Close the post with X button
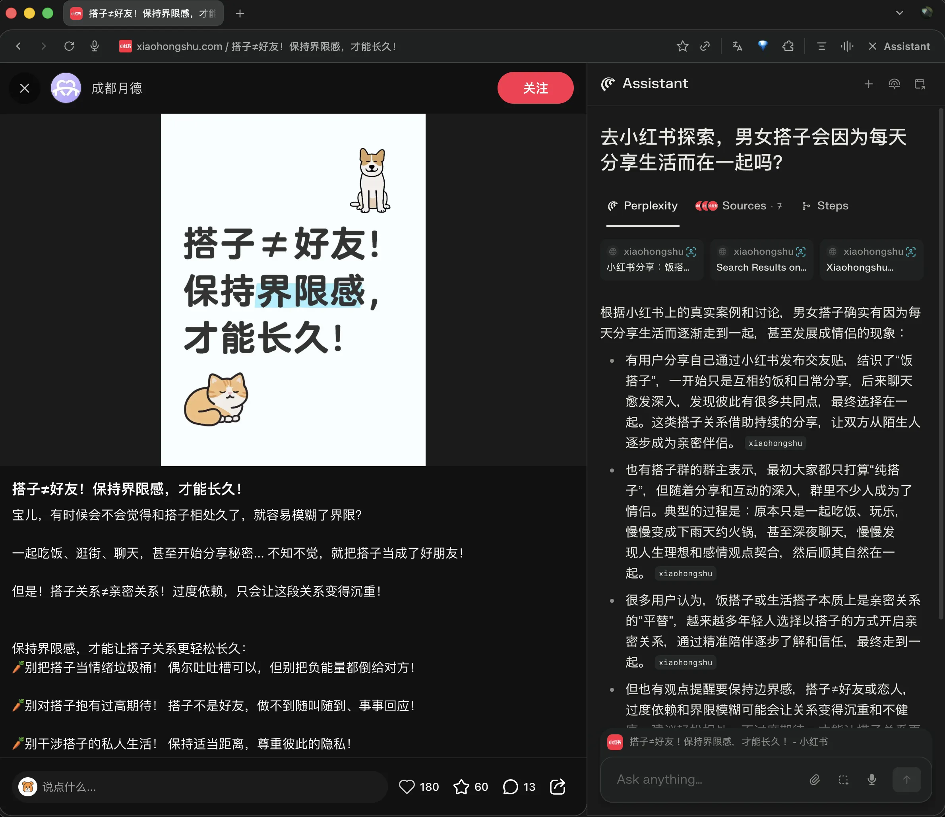This screenshot has width=945, height=817. coord(25,88)
